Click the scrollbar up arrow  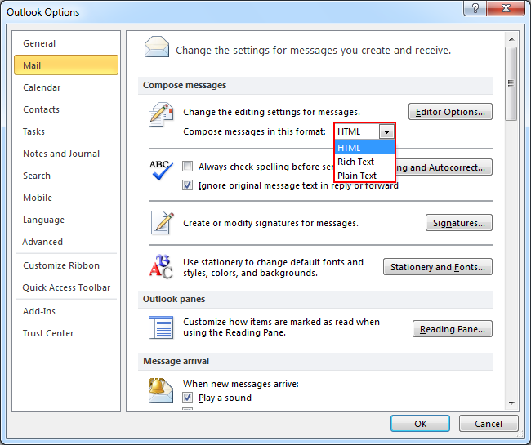click(511, 39)
